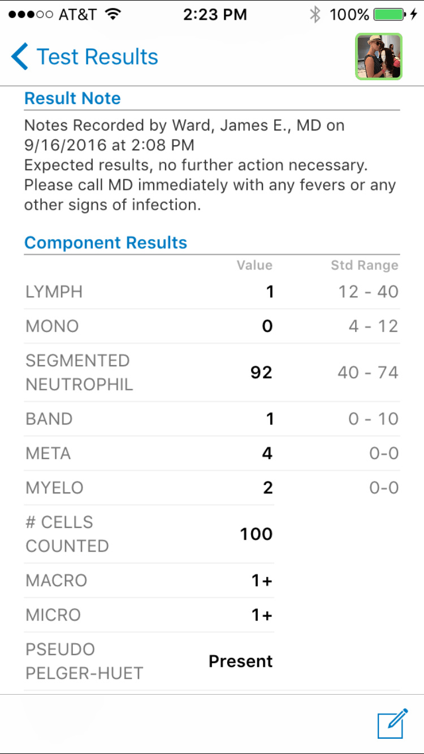Open the patient profile photo
The width and height of the screenshot is (424, 754).
point(378,57)
